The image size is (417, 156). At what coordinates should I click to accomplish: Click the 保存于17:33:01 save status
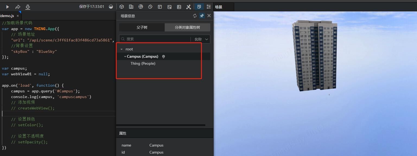pyautogui.click(x=92, y=7)
